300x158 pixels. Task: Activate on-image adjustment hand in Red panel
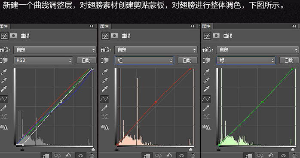(105, 61)
